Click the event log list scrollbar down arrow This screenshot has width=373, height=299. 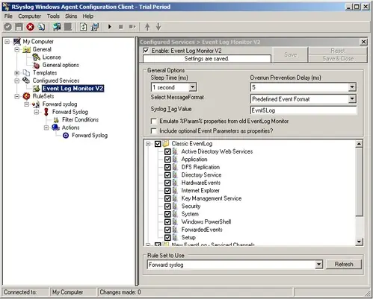click(x=359, y=242)
